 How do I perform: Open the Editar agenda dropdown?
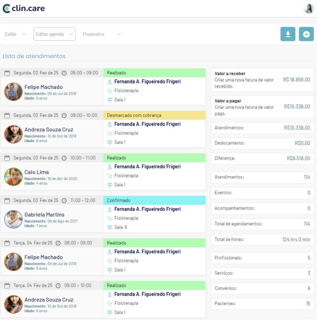pyautogui.click(x=54, y=34)
